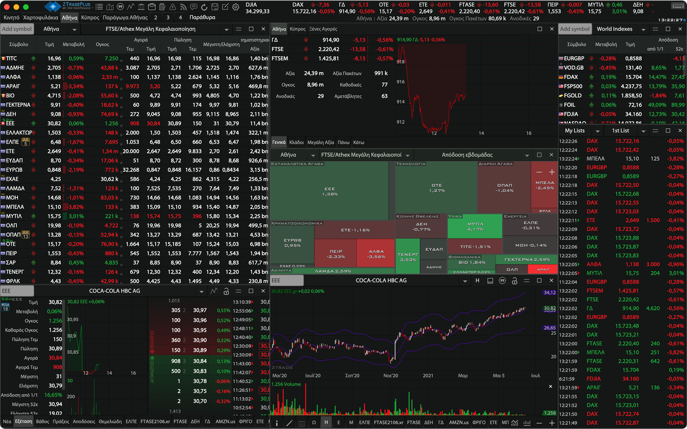Click the bank building icon in toolbar
The image size is (687, 429).
pos(141,7)
